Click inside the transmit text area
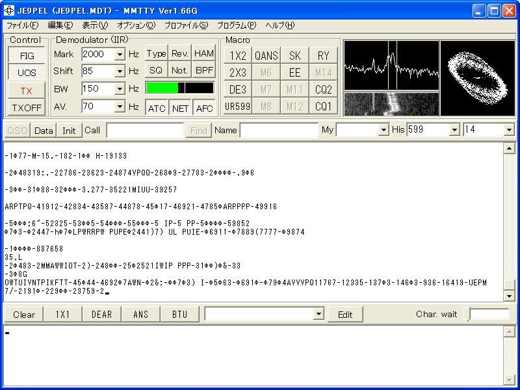The height and width of the screenshot is (390, 520). click(253, 355)
